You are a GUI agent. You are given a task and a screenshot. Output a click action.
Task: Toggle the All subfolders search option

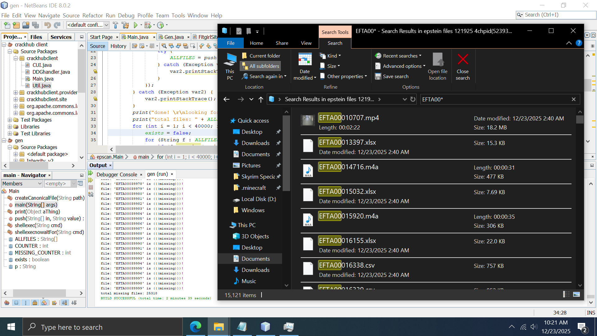pos(261,66)
